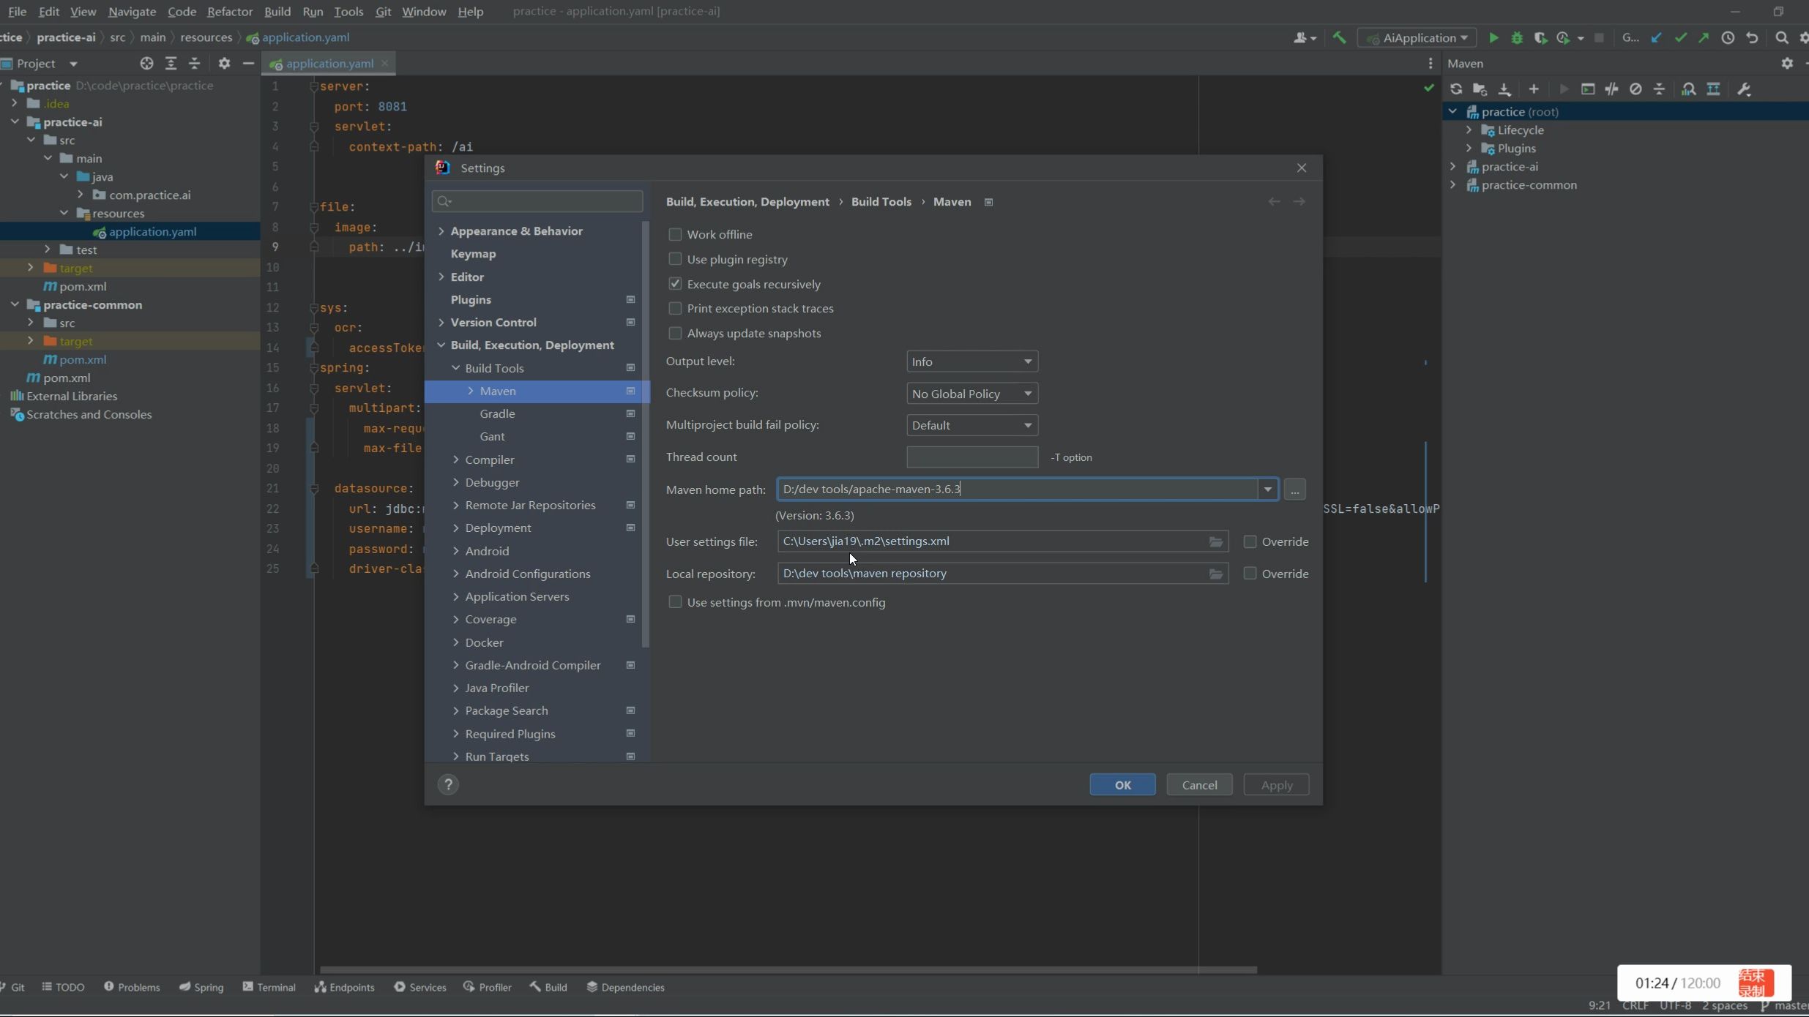Click the OK button
1809x1017 pixels.
tap(1122, 785)
